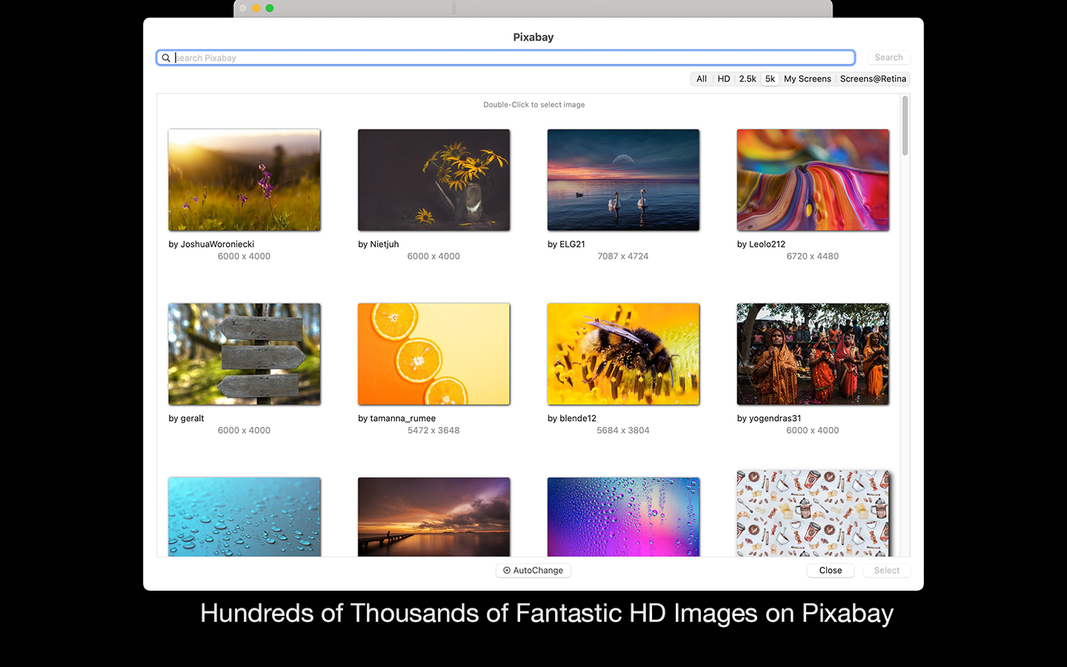Click the yellow minimize button of background window
Image resolution: width=1067 pixels, height=667 pixels.
pyautogui.click(x=256, y=8)
